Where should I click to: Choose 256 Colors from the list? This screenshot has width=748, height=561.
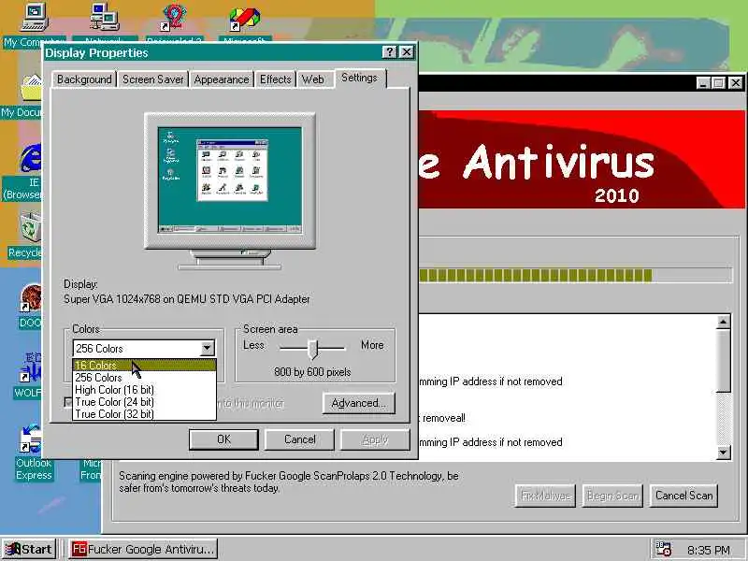click(x=144, y=378)
